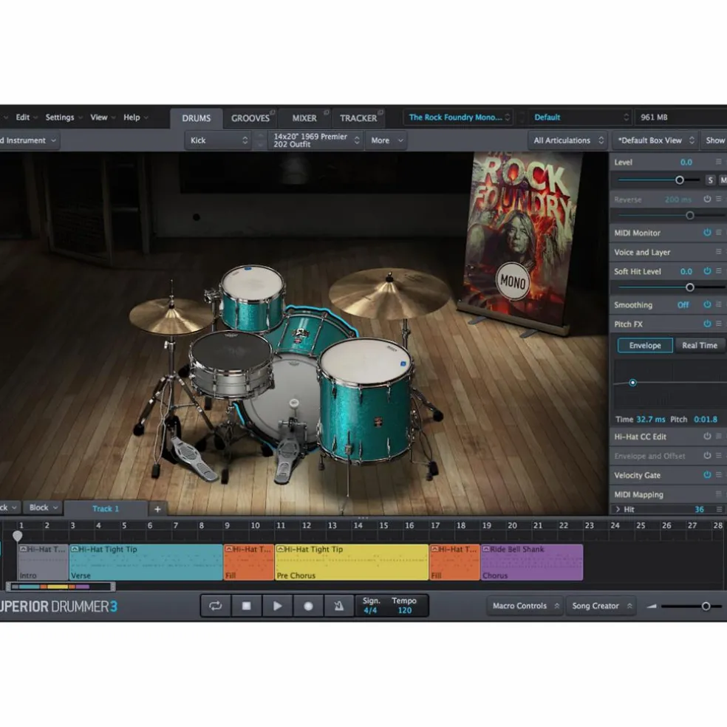Start playback with the Play button
The height and width of the screenshot is (727, 727).
(277, 606)
